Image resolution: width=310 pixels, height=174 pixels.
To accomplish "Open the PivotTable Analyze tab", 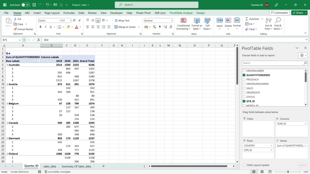I will pos(181,13).
